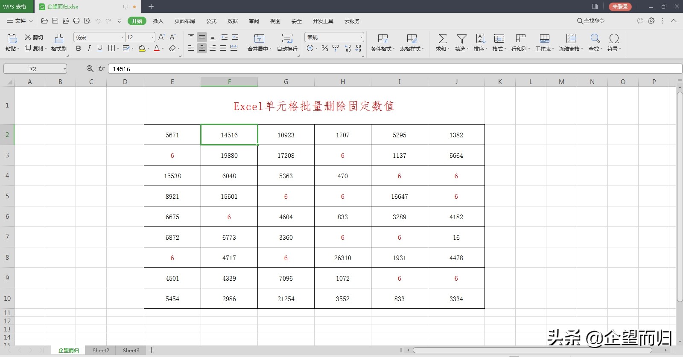
Task: Switch to the 插入 ribbon tab
Action: (x=158, y=21)
